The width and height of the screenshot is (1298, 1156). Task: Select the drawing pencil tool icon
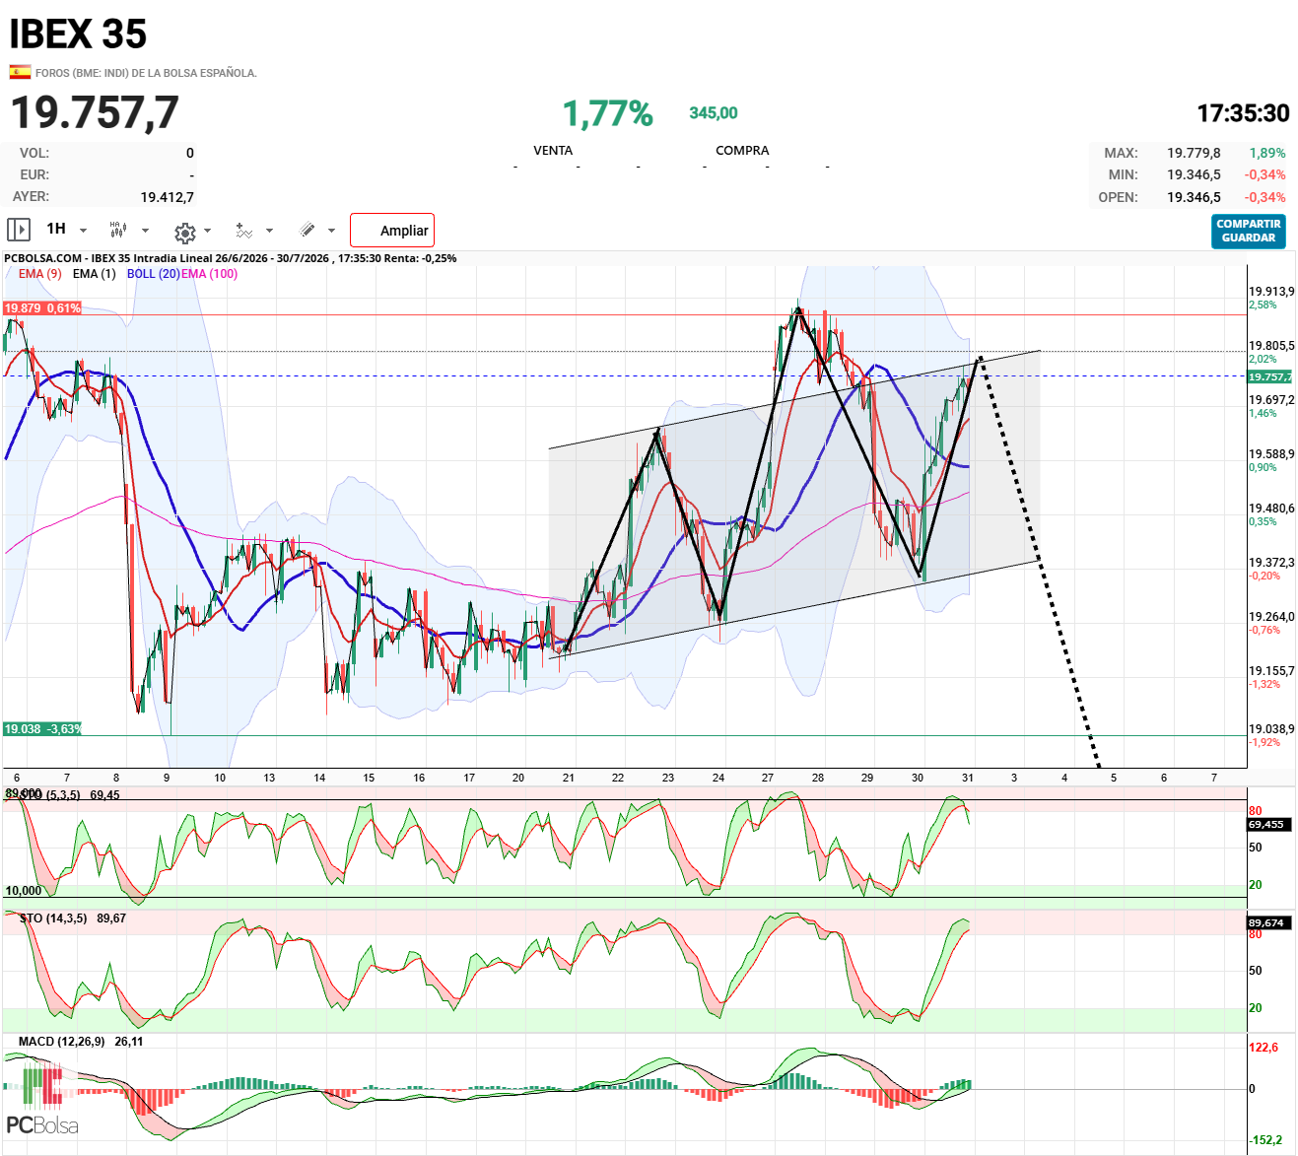pos(307,230)
